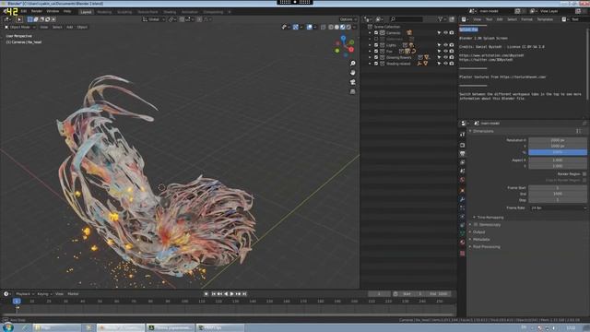Viewport: 590px width, 332px height.
Task: Switch to the Modeling workspace tab
Action: pos(104,12)
